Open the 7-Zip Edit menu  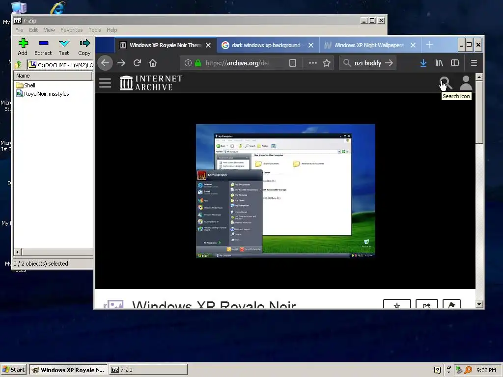[33, 30]
